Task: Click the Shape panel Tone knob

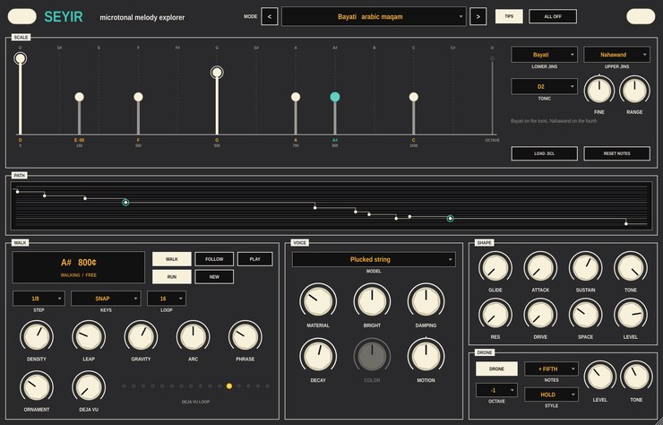Action: 631,268
